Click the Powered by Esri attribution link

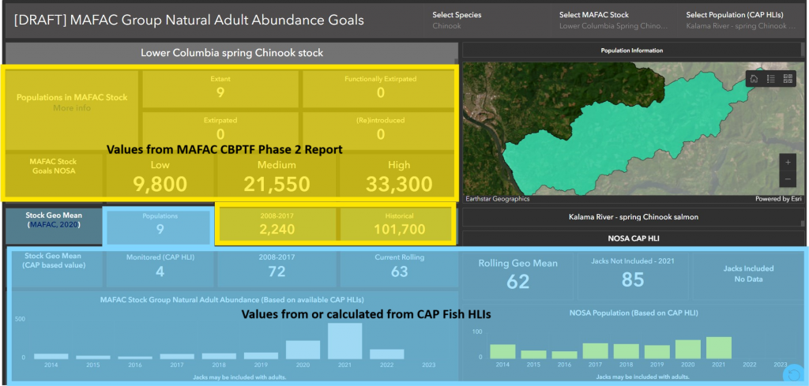point(777,199)
